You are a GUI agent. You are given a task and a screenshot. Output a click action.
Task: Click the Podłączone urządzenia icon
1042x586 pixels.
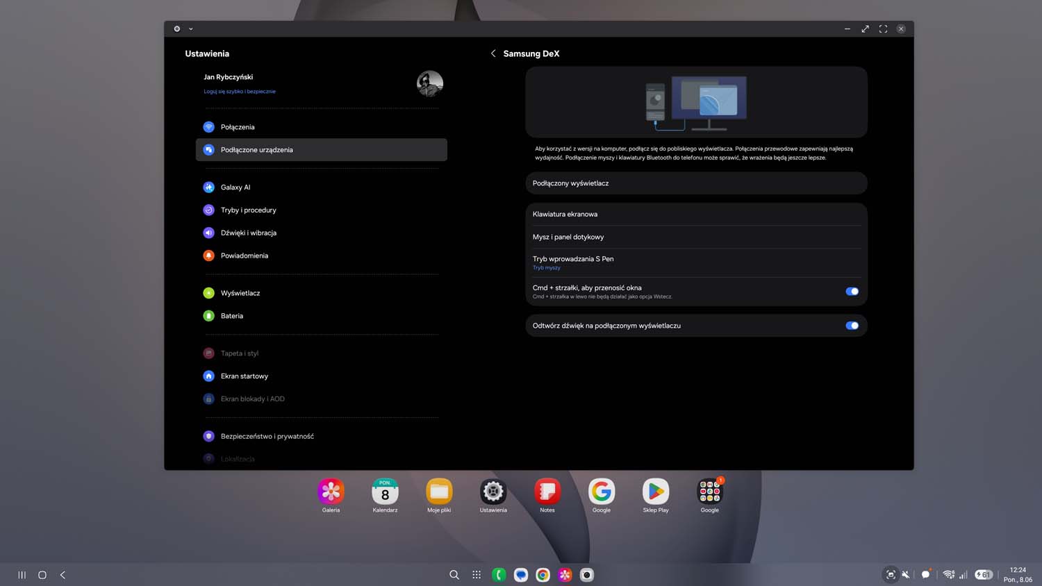208,150
